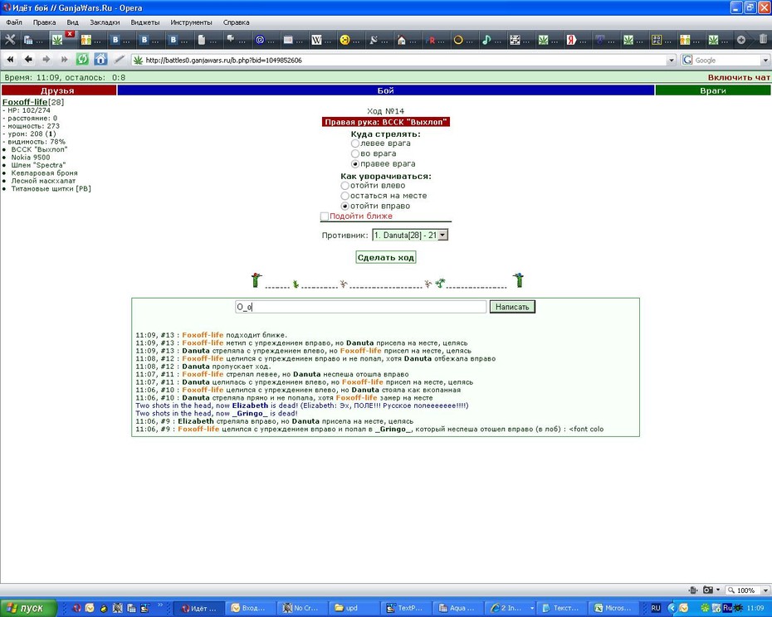Enable the 'Подойти ближе' checkbox
Image resolution: width=772 pixels, height=617 pixels.
pyautogui.click(x=324, y=216)
